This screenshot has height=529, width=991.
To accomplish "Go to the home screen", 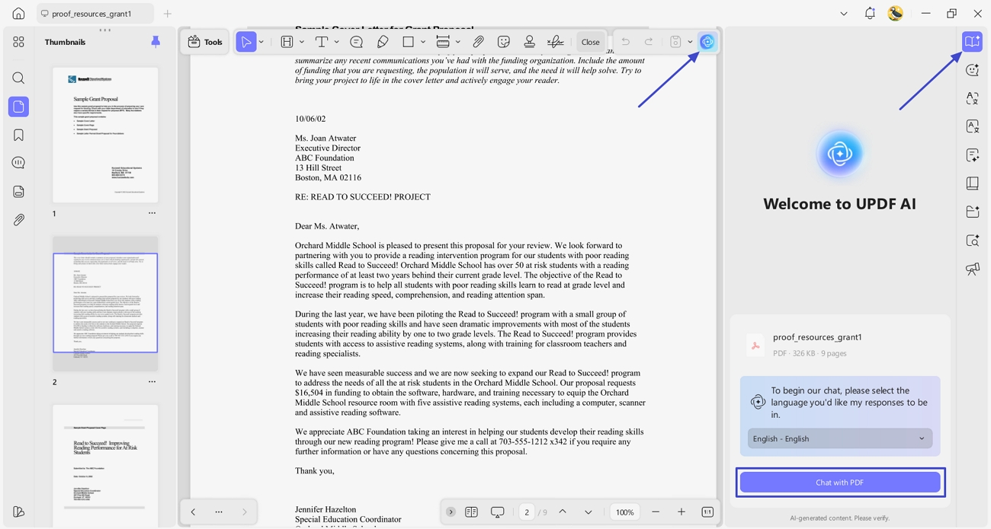I will (x=18, y=13).
